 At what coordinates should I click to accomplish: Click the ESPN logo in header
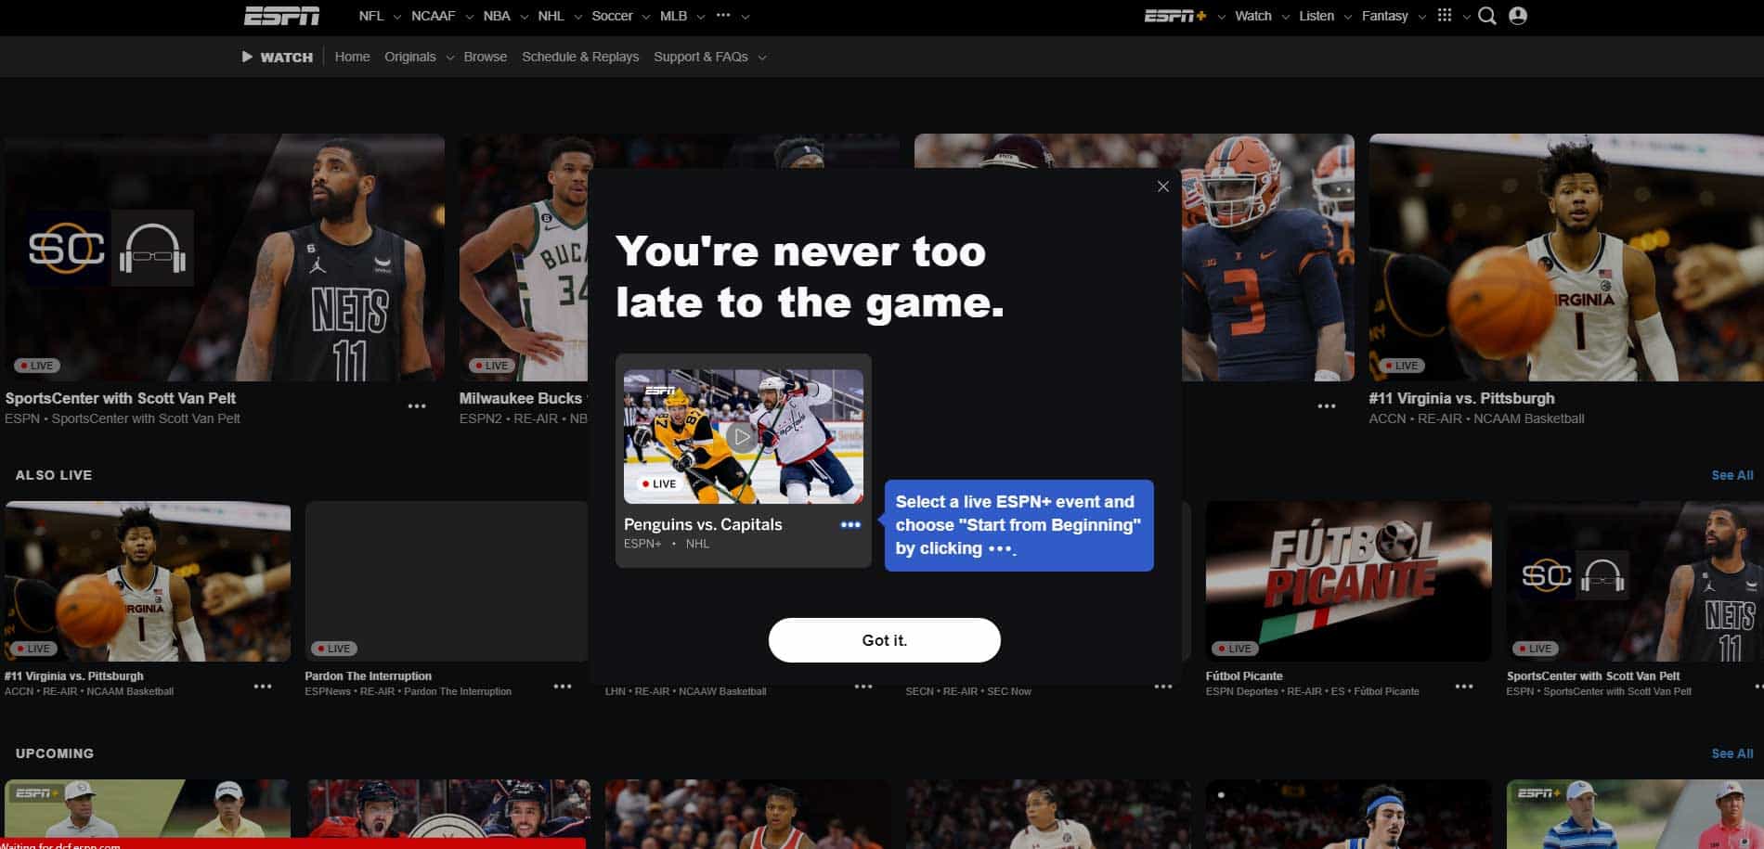[x=281, y=16]
